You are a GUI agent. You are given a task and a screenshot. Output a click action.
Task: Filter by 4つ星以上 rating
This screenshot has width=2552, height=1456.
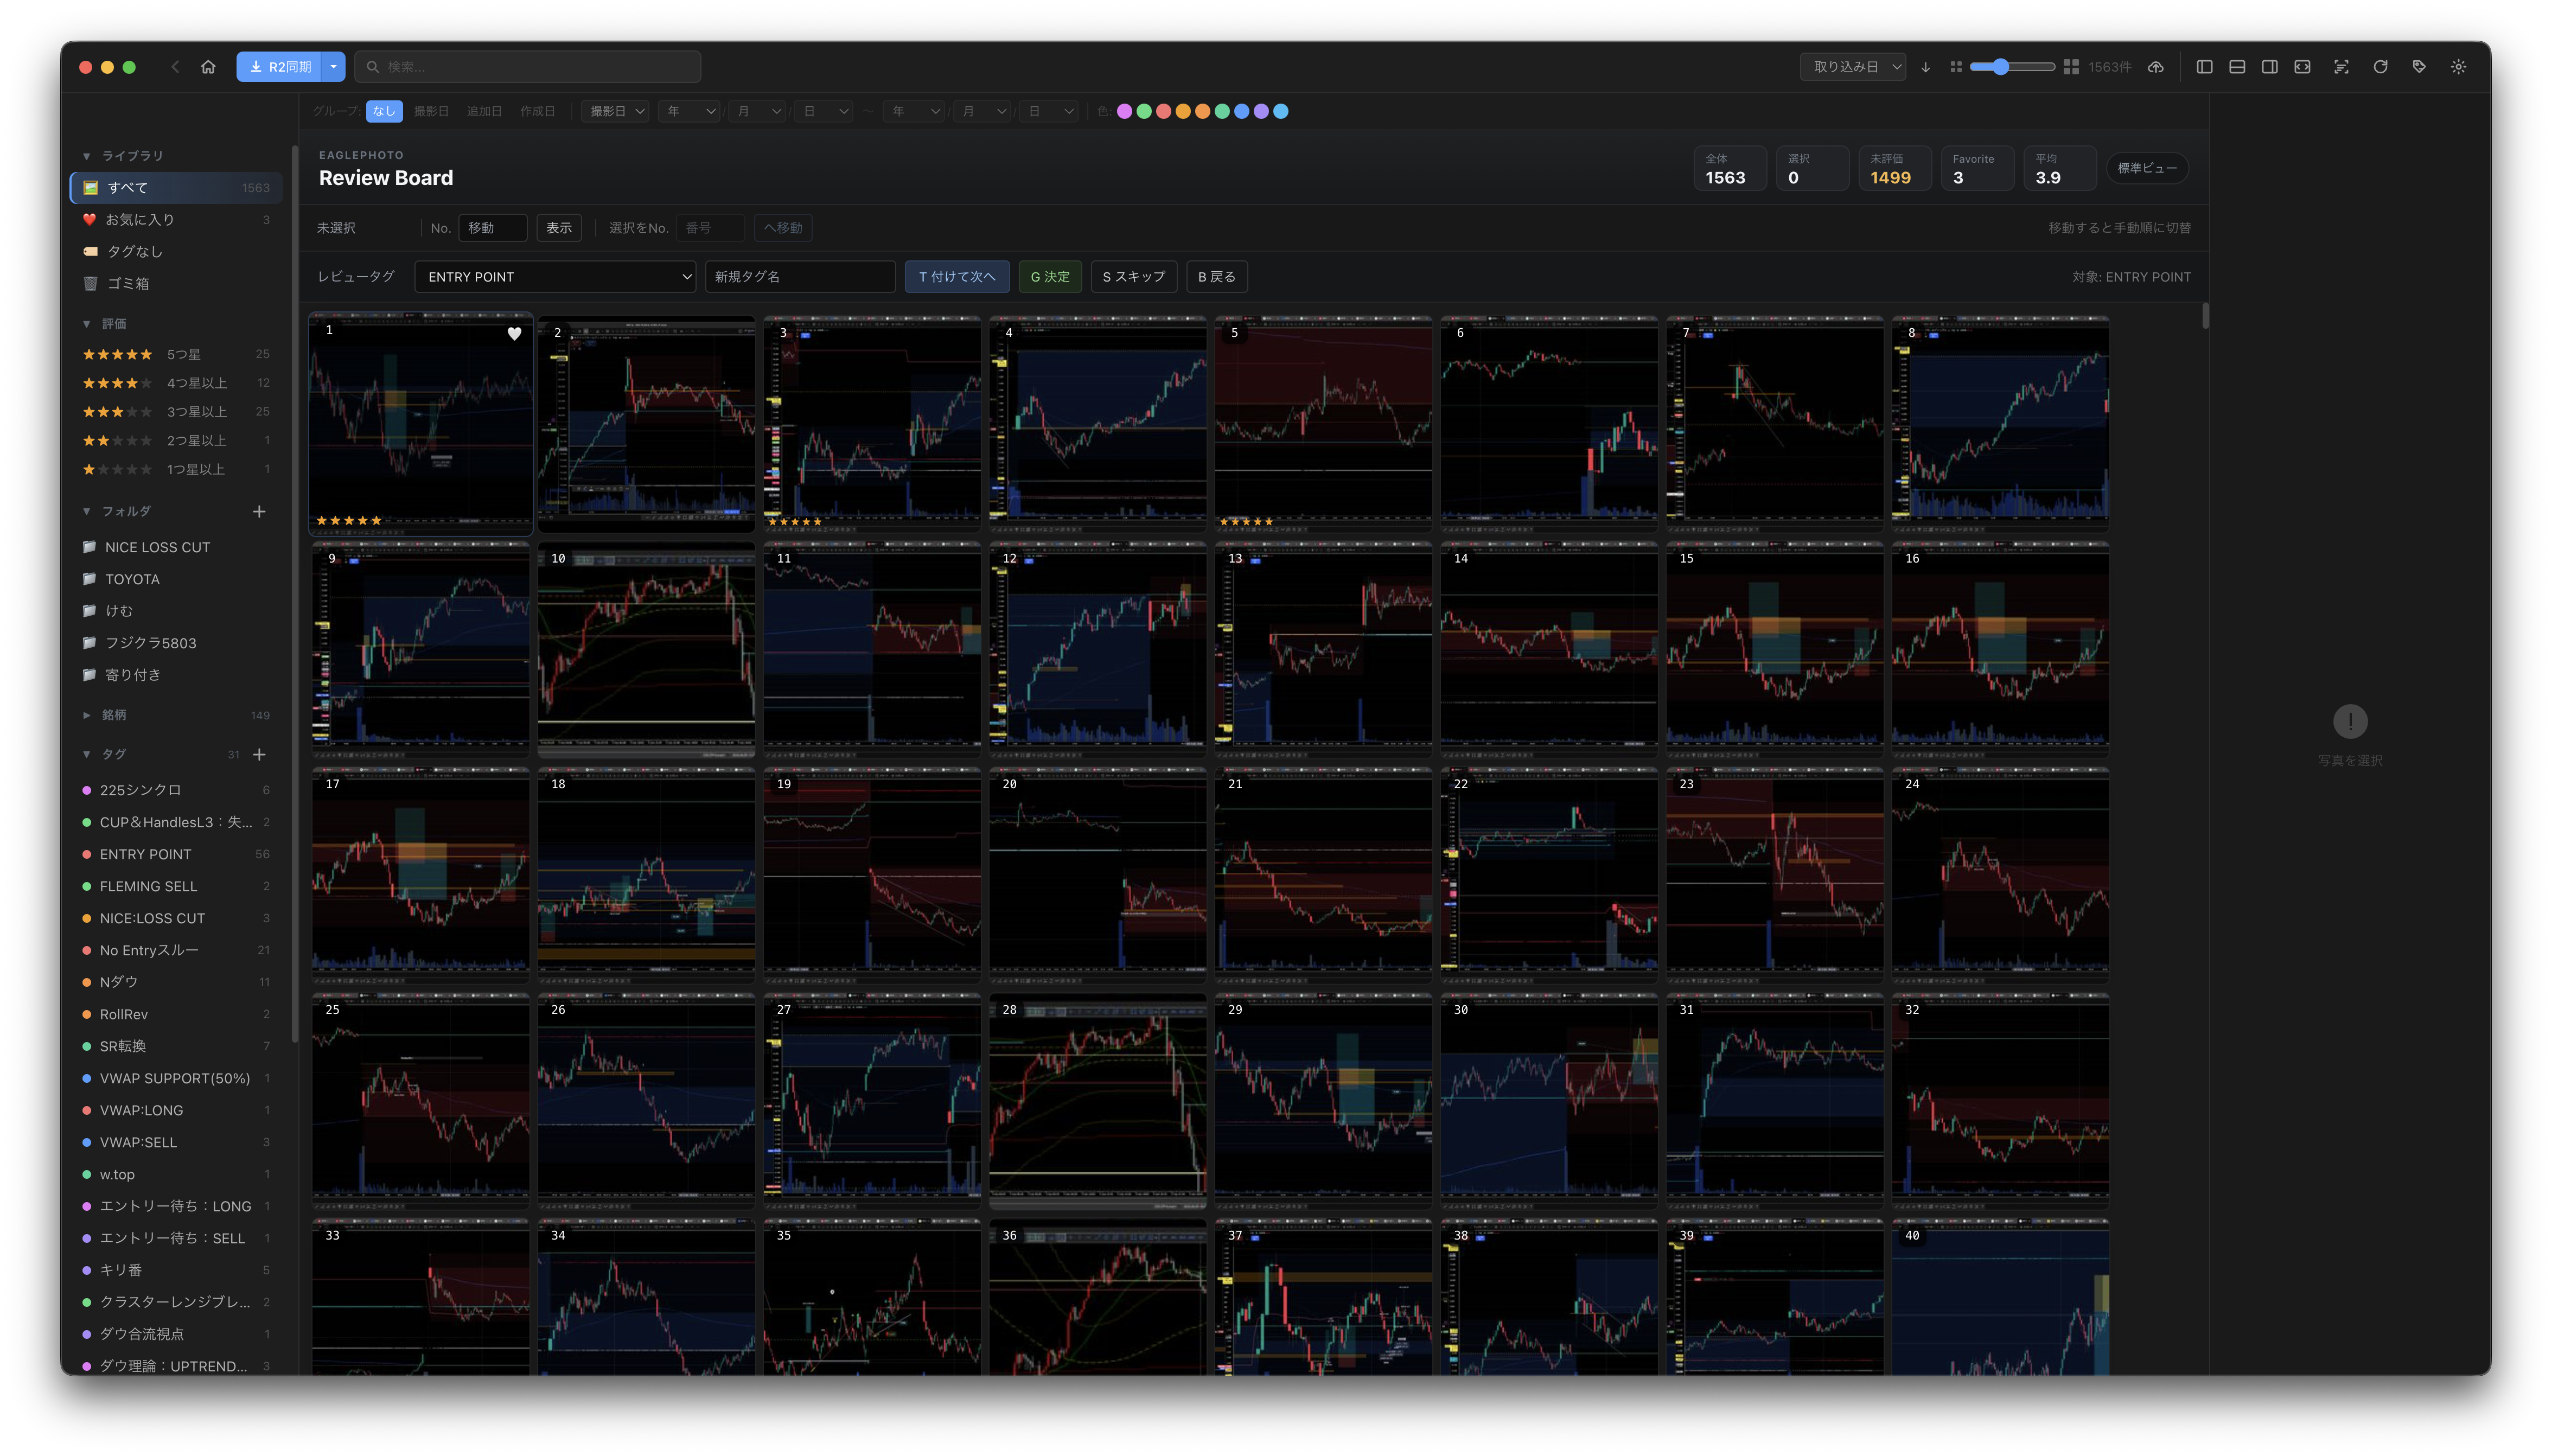click(176, 383)
